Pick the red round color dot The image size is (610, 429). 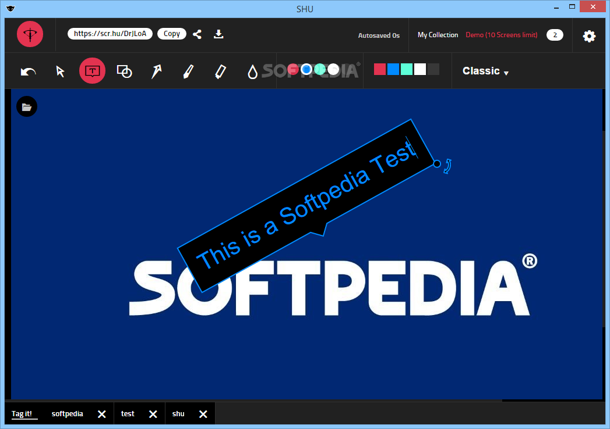click(292, 70)
